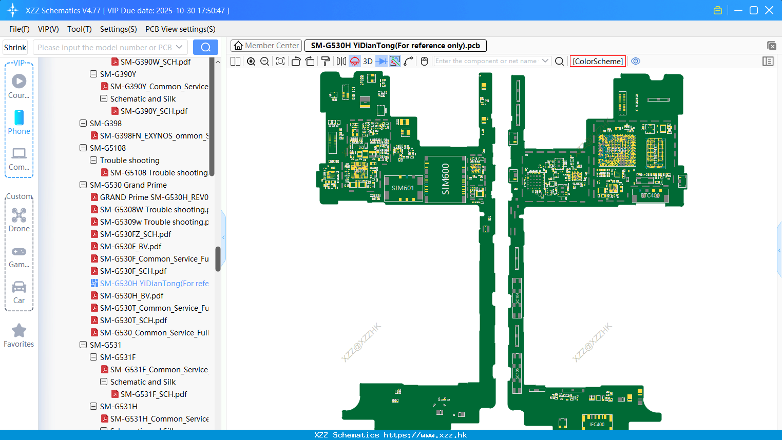782x440 pixels.
Task: Open the toolbox icon in title bar
Action: (x=718, y=10)
